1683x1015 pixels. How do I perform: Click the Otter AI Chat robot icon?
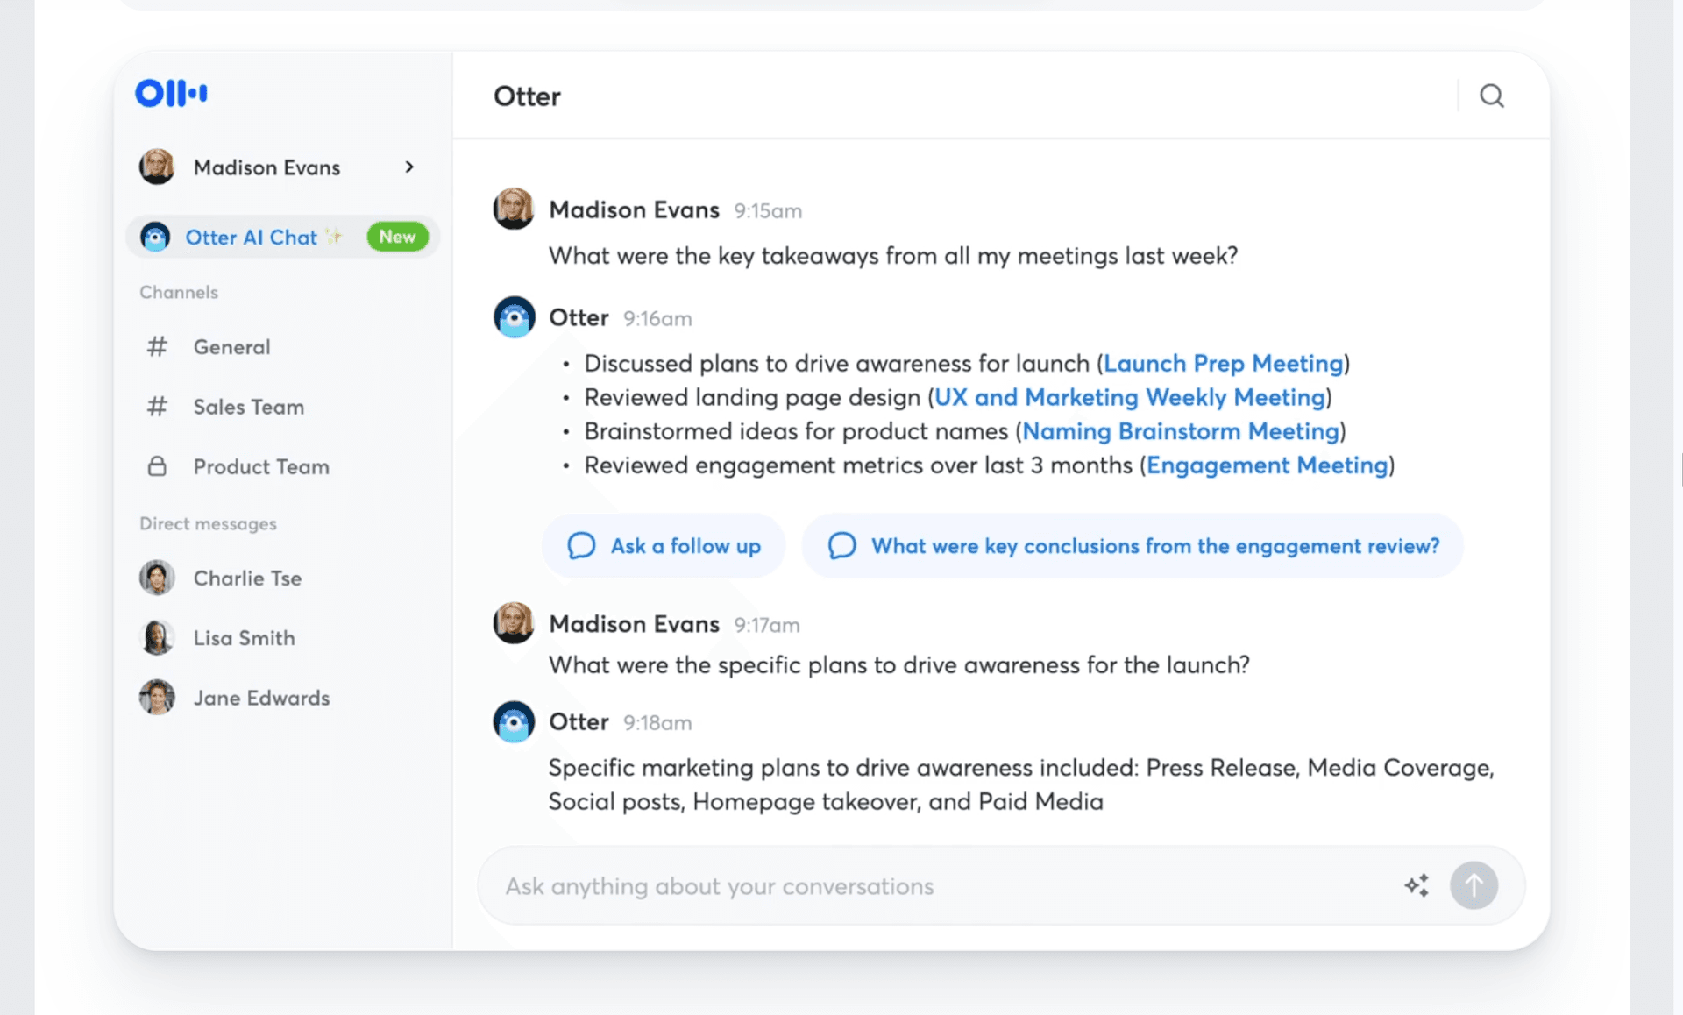[x=155, y=237]
